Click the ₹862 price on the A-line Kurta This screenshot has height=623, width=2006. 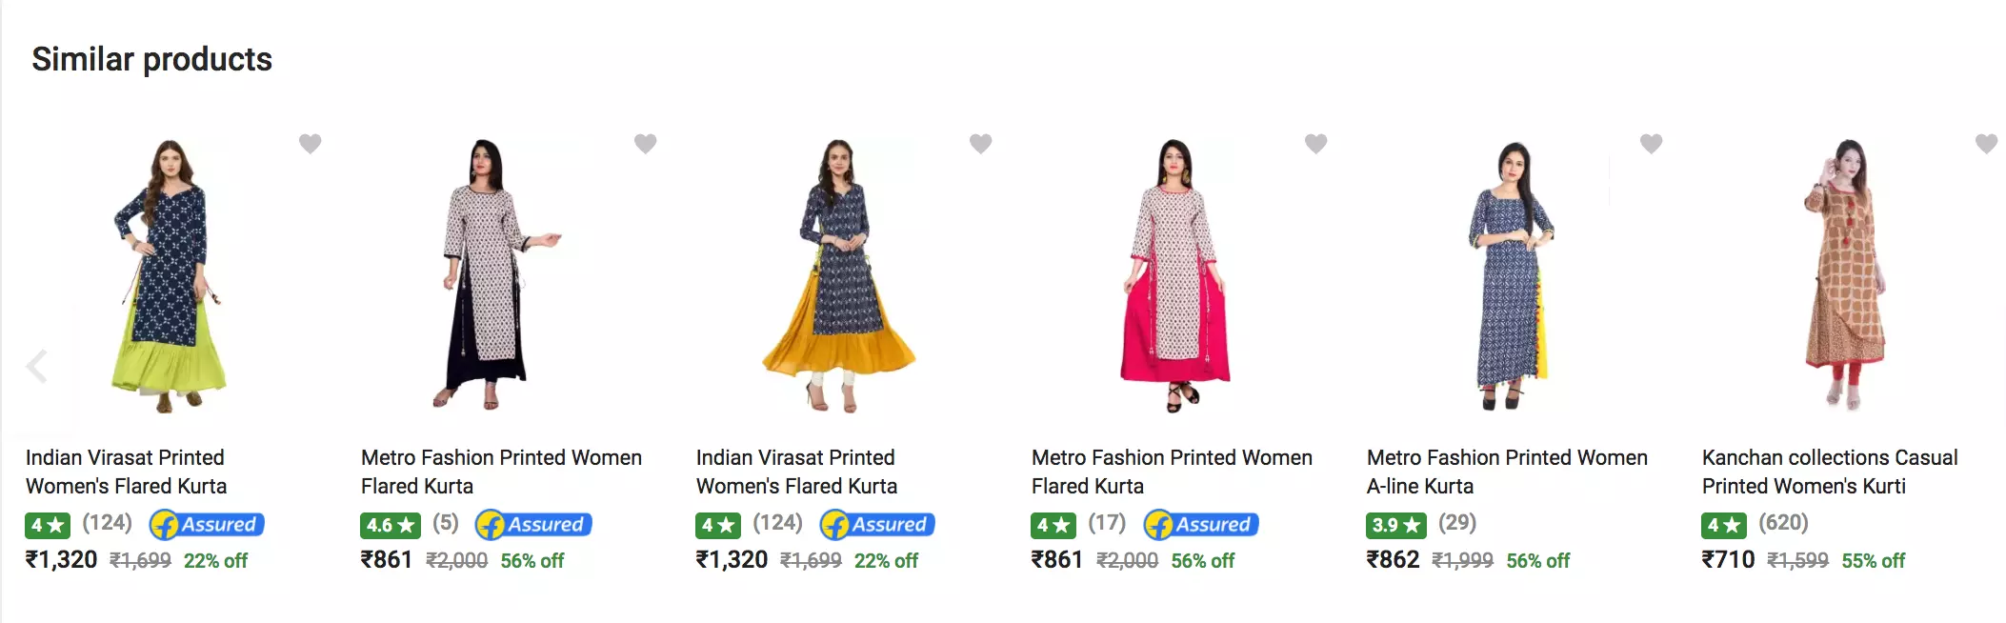pos(1393,559)
